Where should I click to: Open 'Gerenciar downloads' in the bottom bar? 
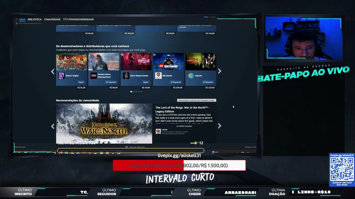tap(137, 147)
